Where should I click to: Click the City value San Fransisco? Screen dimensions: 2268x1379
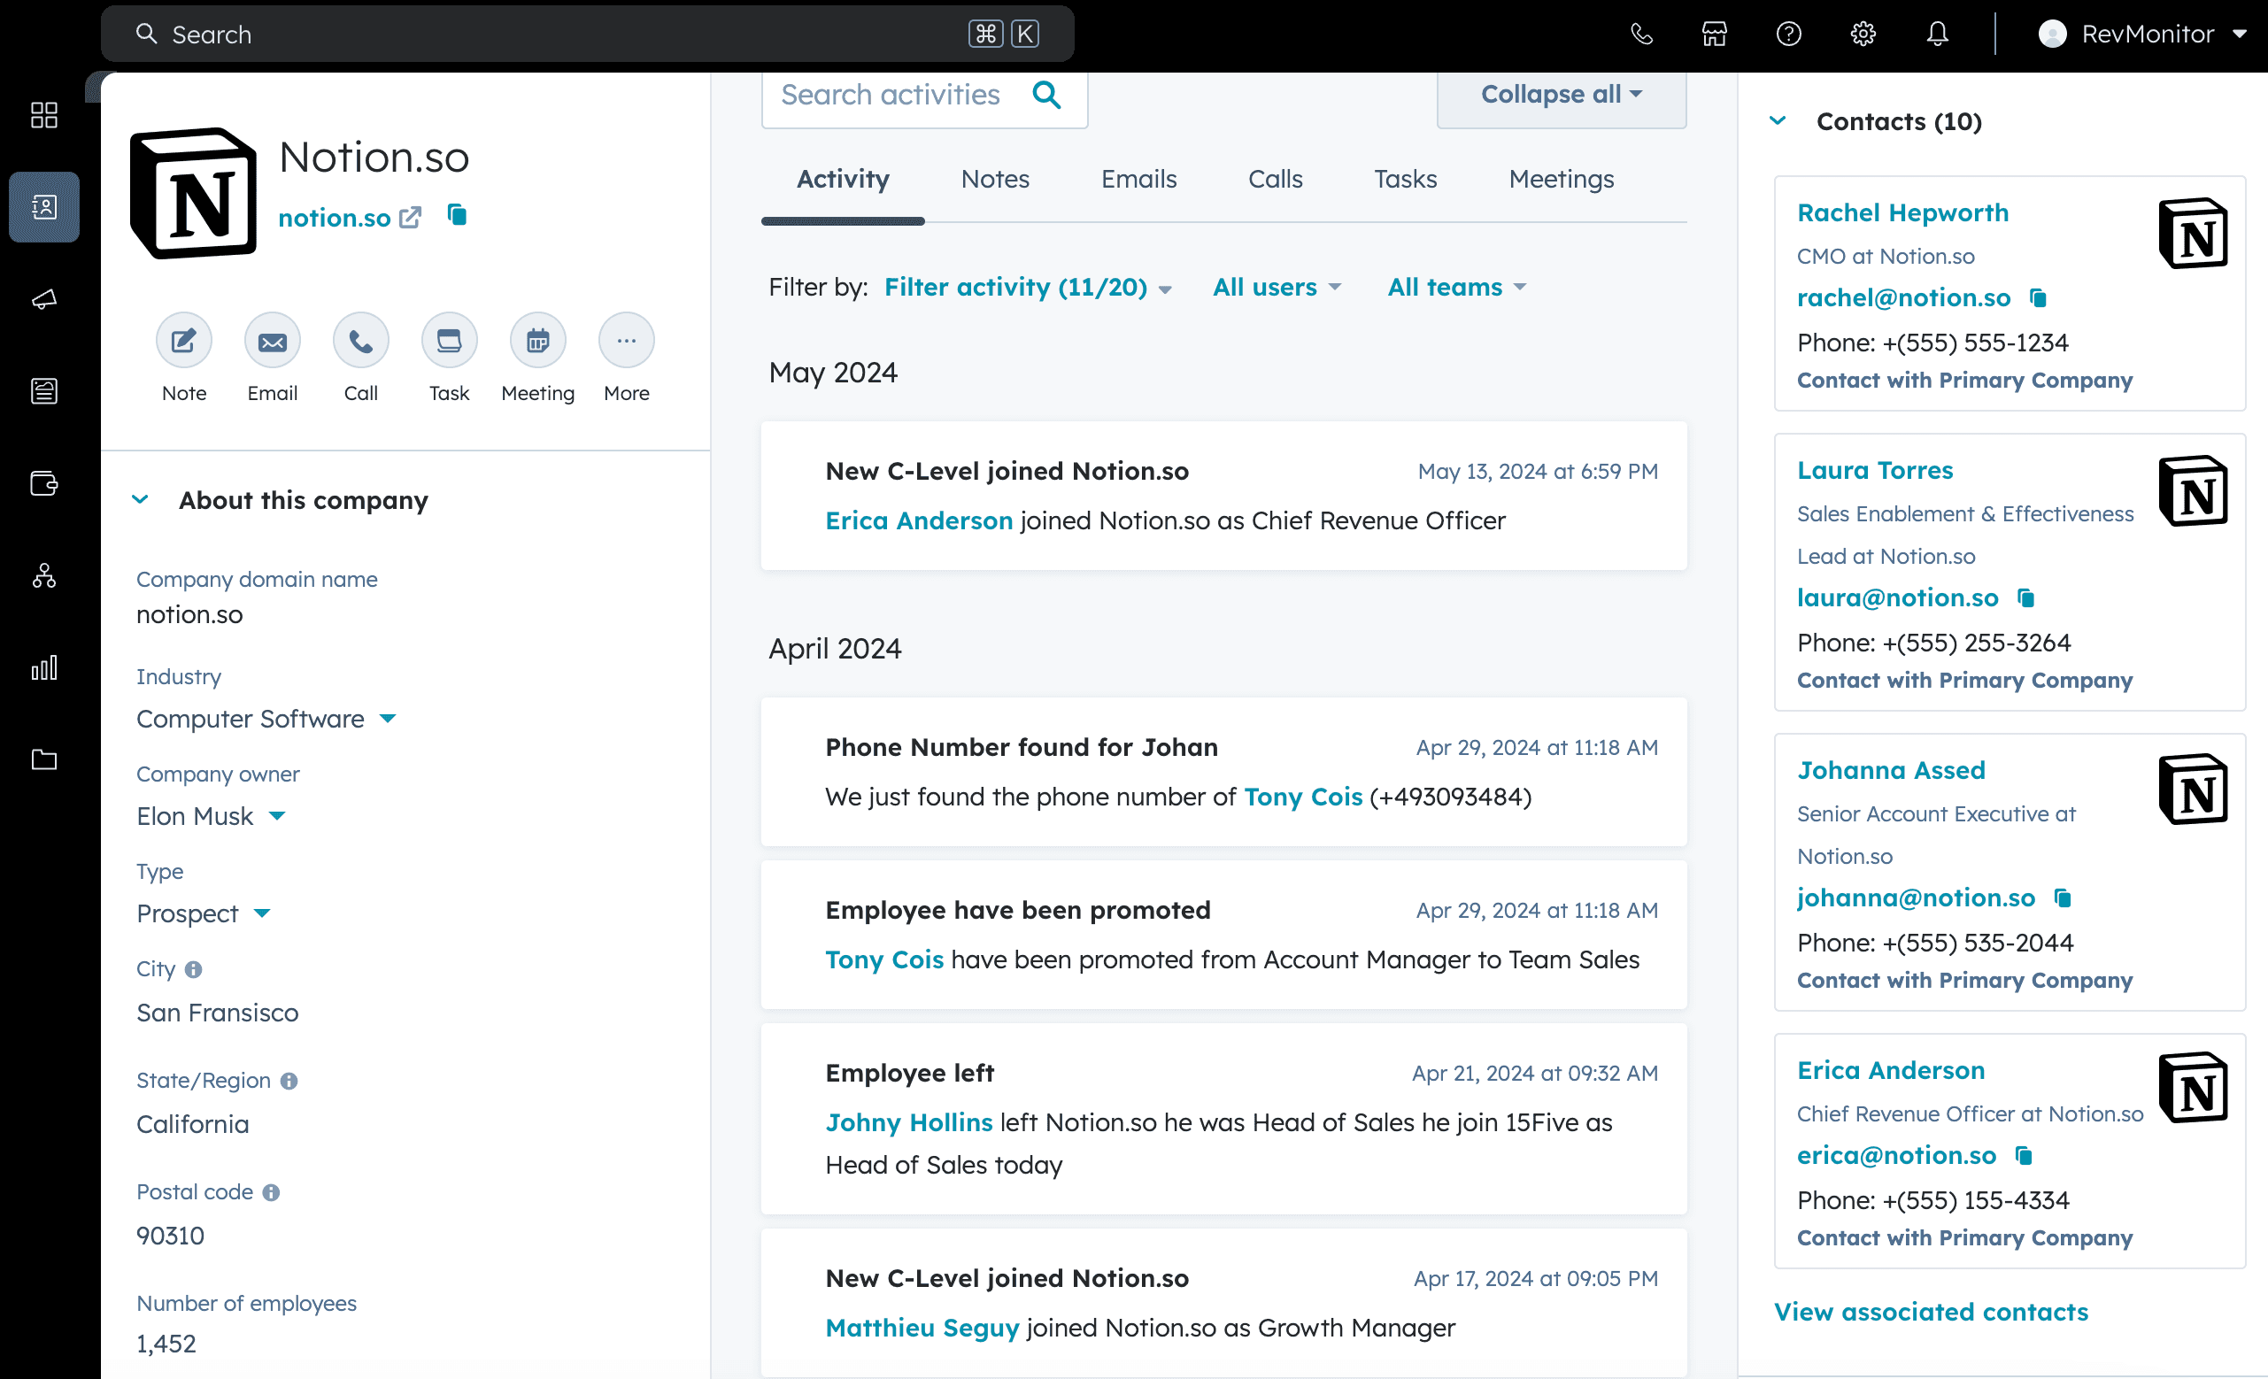217,1013
